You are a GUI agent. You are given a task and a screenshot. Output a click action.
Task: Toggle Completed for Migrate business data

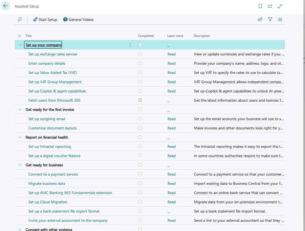pos(140,183)
